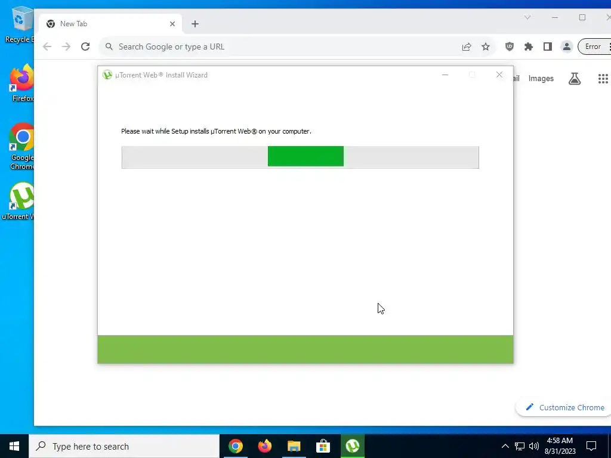The width and height of the screenshot is (611, 458).
Task: Open the network status tray icon
Action: point(520,446)
